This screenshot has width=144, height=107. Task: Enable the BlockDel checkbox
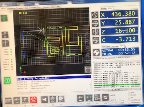tap(129, 95)
